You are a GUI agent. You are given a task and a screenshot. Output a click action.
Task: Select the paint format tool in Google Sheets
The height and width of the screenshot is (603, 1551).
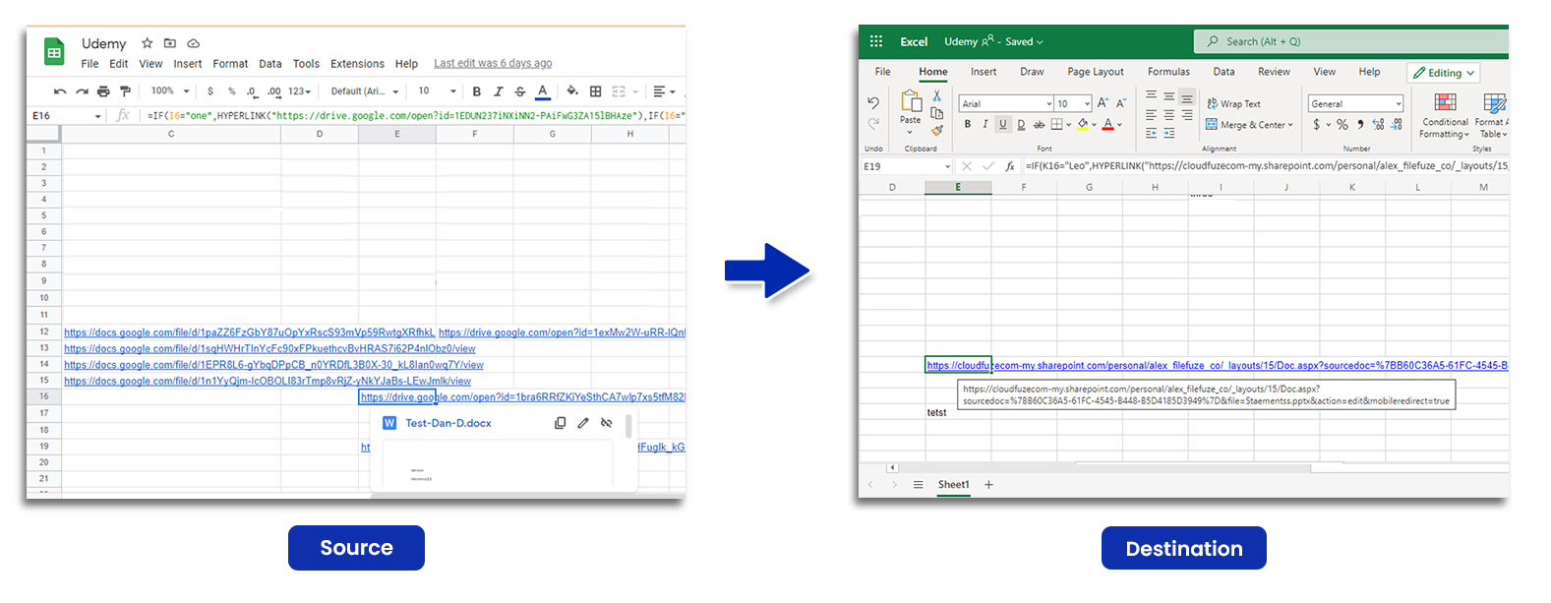point(125,91)
